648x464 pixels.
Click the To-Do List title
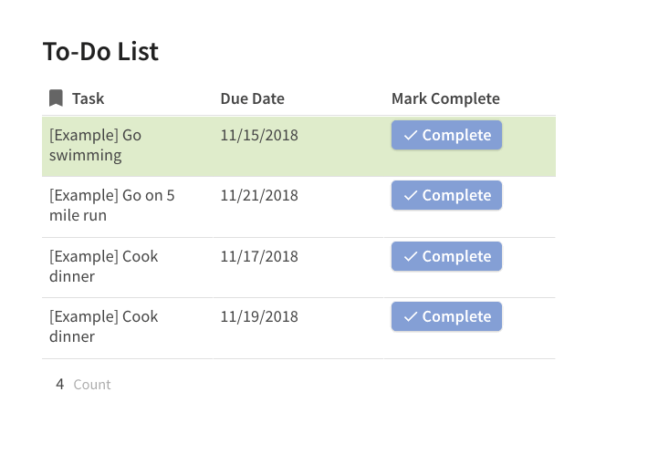click(100, 52)
